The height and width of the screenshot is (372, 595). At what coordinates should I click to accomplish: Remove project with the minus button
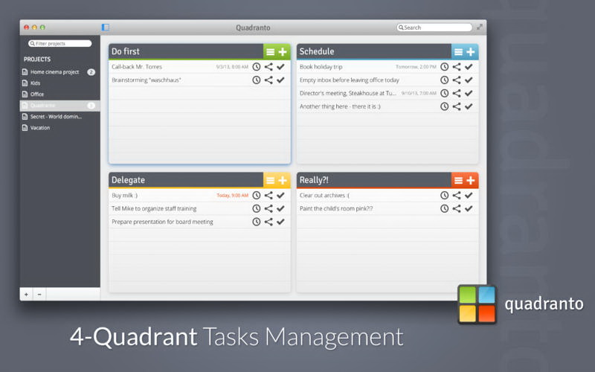coord(39,295)
